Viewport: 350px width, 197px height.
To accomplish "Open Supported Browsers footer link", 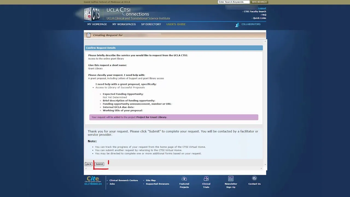I will coord(157,184).
